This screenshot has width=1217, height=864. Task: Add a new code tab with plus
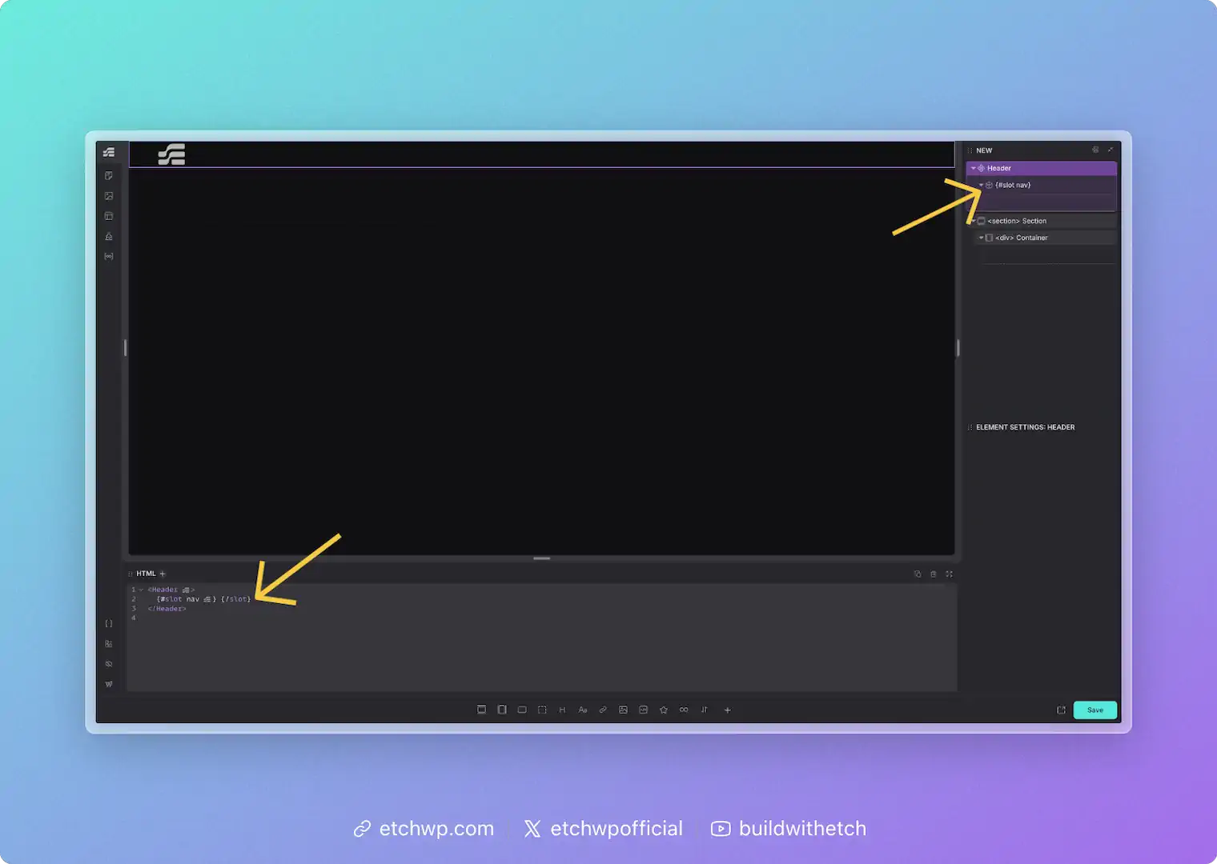point(163,574)
